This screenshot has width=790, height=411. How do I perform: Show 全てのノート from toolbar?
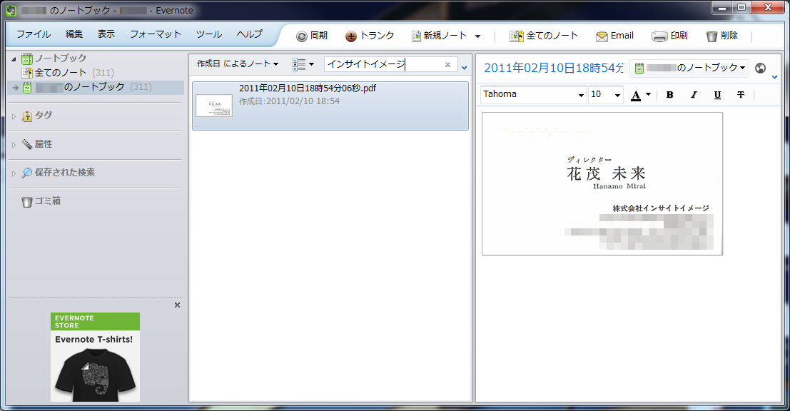[x=544, y=36]
